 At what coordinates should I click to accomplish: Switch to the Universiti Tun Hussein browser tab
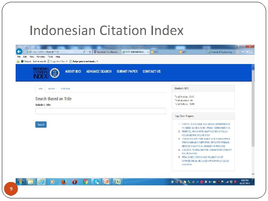pos(107,52)
